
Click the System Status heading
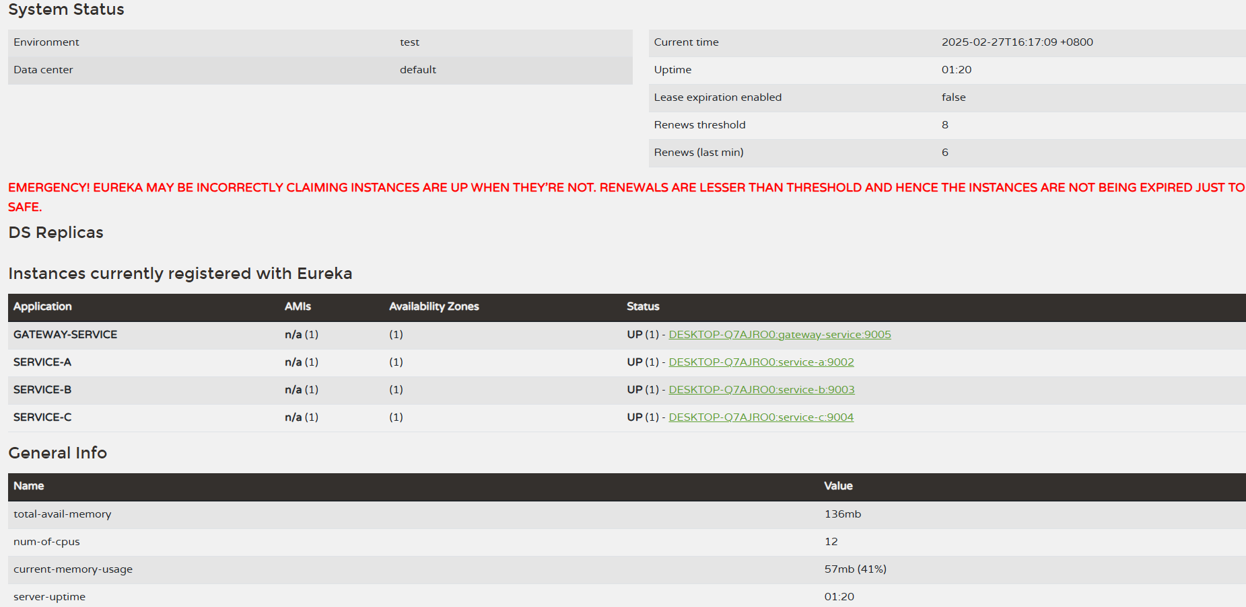pyautogui.click(x=66, y=9)
